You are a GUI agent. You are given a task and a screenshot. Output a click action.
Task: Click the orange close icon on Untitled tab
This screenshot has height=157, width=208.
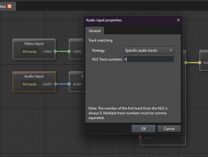(9, 6)
